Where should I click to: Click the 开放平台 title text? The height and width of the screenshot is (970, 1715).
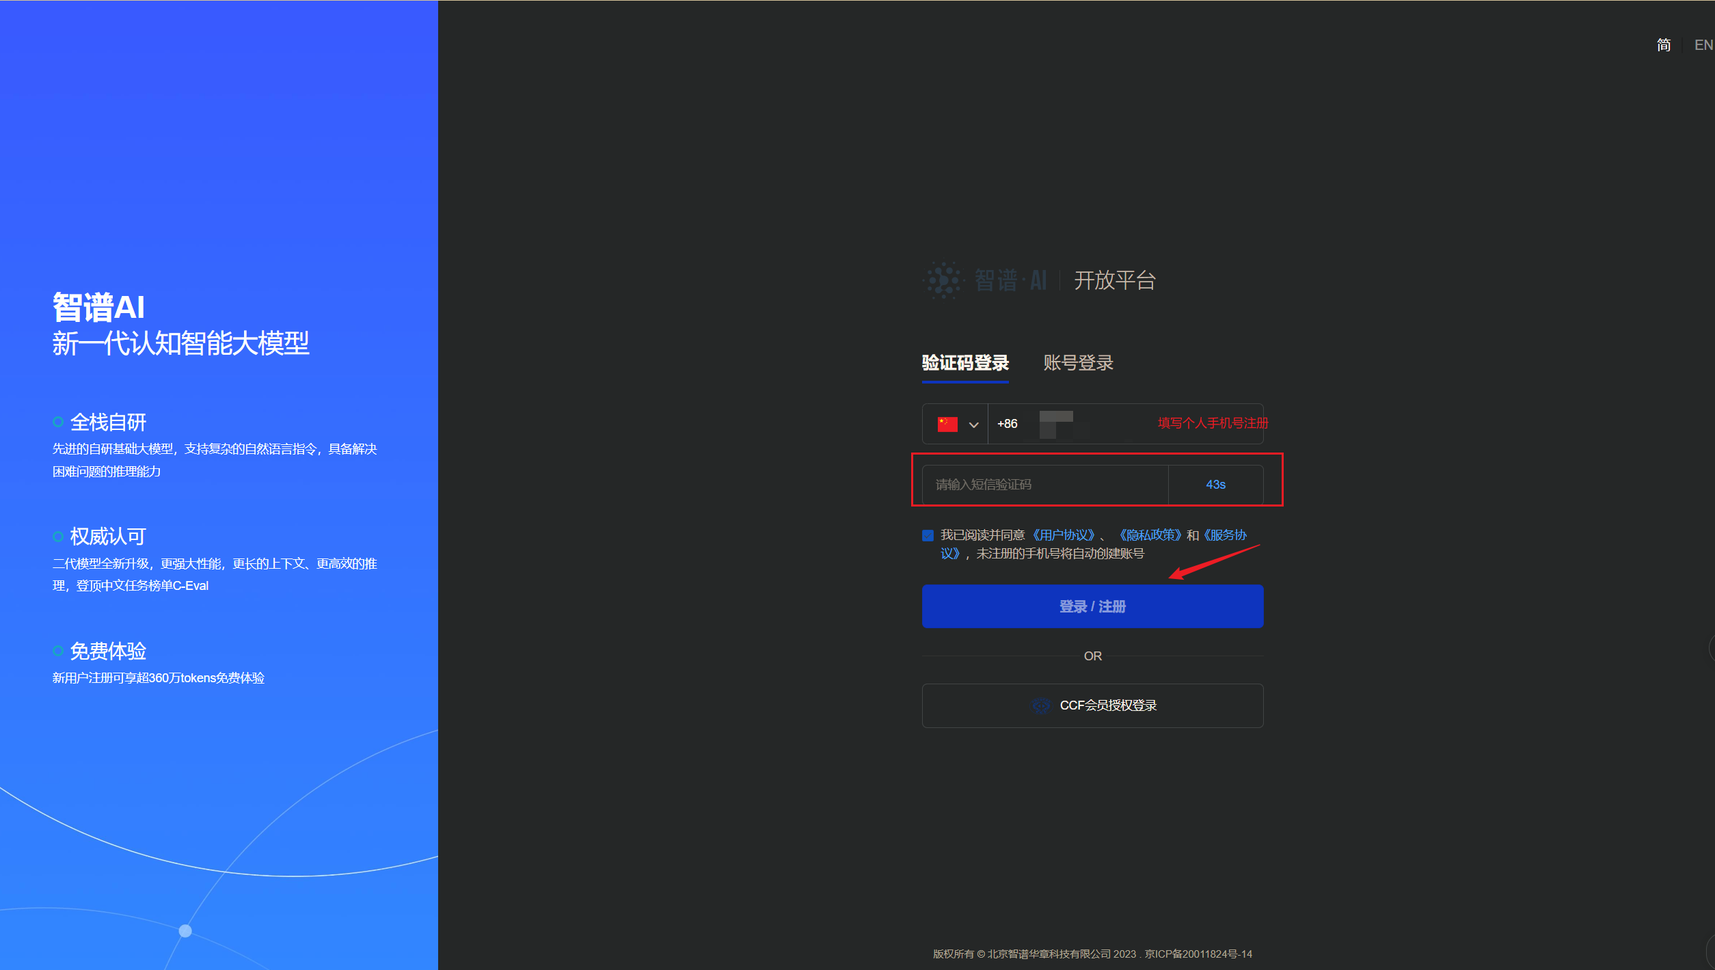click(x=1115, y=280)
